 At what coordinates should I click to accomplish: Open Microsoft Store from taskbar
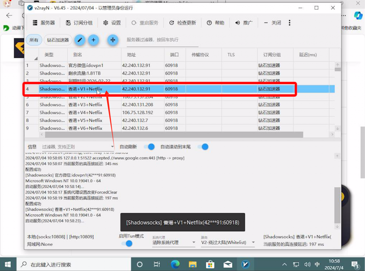pyautogui.click(x=210, y=264)
